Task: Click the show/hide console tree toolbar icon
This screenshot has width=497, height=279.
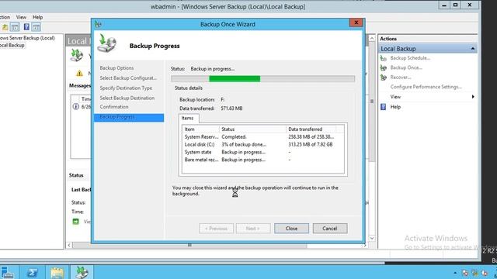Action: pyautogui.click(x=15, y=27)
